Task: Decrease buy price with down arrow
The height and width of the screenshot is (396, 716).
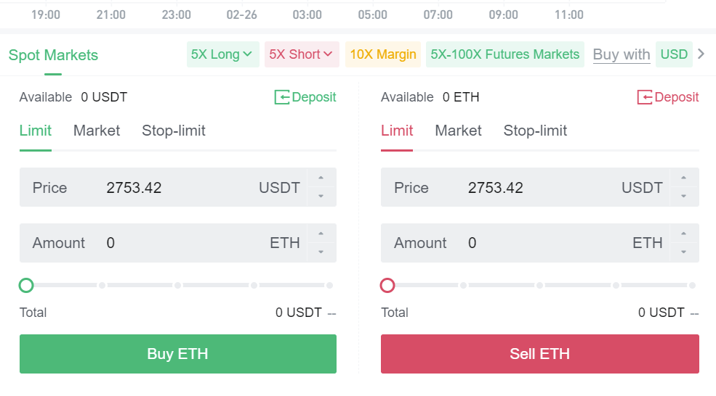Action: (321, 197)
